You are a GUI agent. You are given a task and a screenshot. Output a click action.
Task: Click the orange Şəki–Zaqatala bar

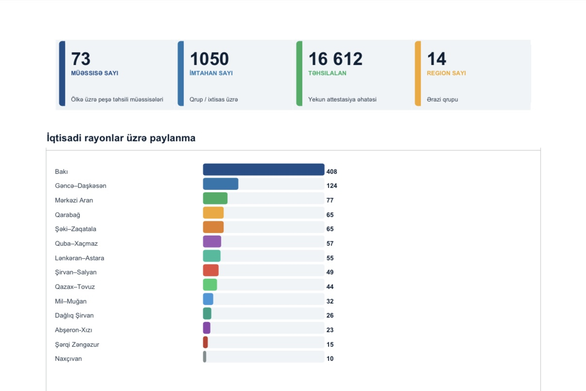pyautogui.click(x=213, y=227)
